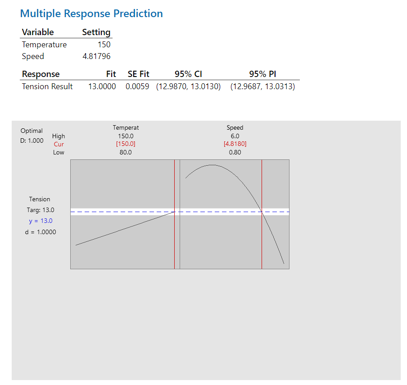Click the blue y = 13.0 label

pos(41,221)
